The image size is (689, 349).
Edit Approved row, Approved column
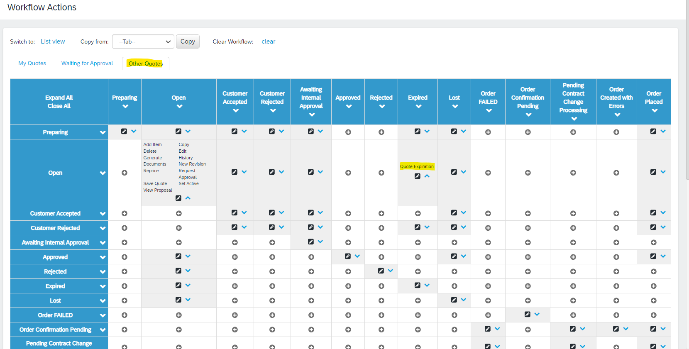point(347,256)
